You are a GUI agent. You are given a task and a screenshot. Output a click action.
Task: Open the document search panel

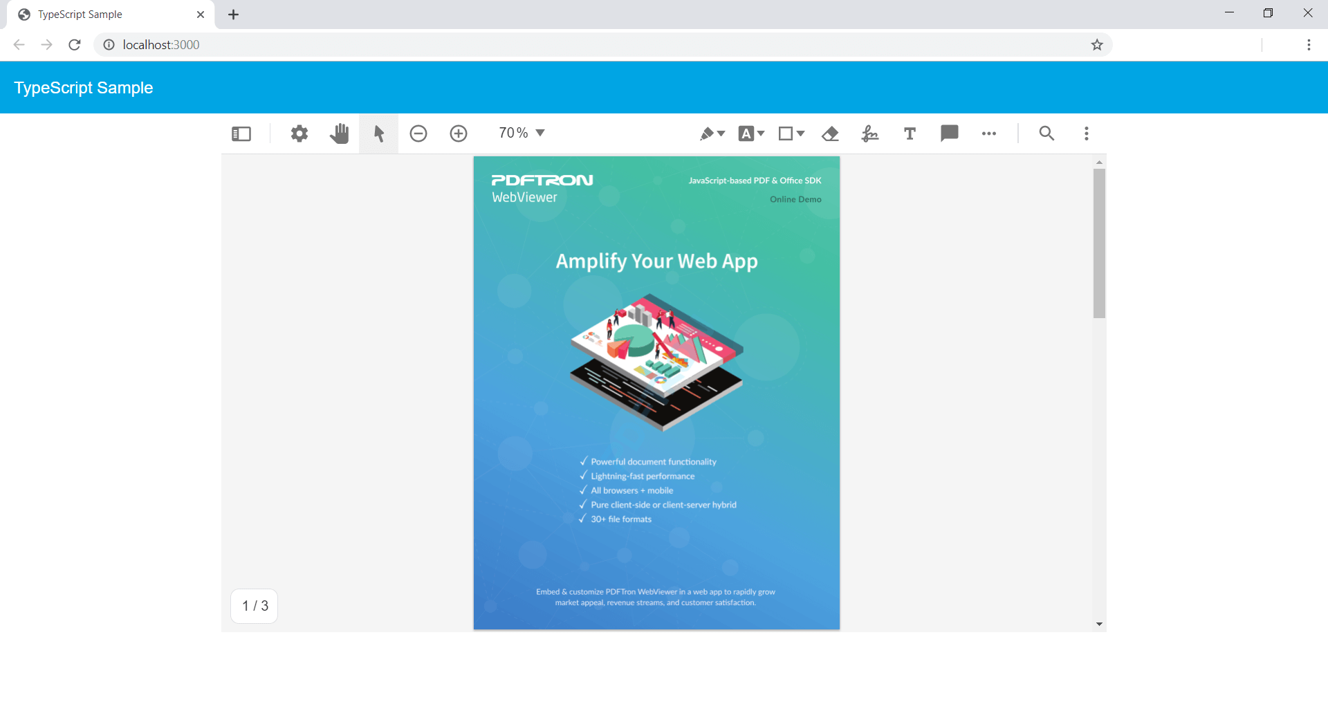point(1046,133)
